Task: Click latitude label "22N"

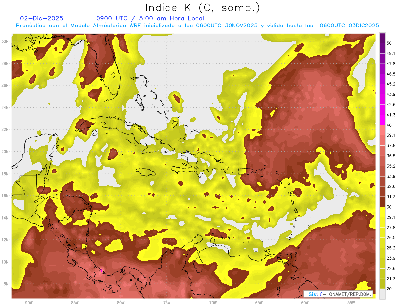Action: coord(5,129)
